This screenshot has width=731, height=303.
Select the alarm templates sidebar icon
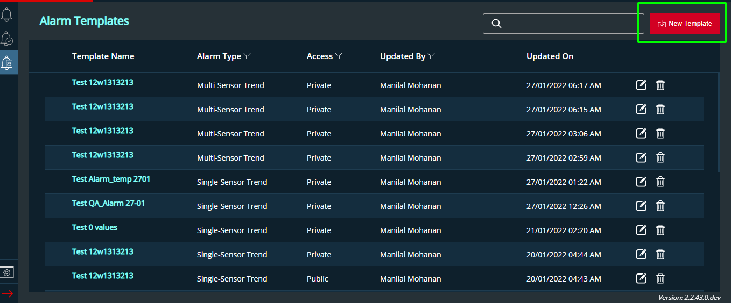click(x=8, y=63)
